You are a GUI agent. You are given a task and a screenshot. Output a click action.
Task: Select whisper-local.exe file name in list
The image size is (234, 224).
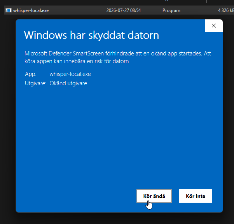click(31, 10)
